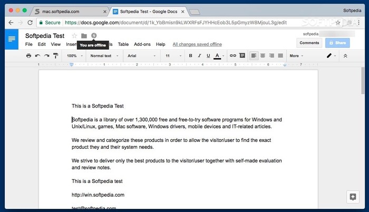The width and height of the screenshot is (369, 212).
Task: Click the softpedia account label
Action: (310, 34)
